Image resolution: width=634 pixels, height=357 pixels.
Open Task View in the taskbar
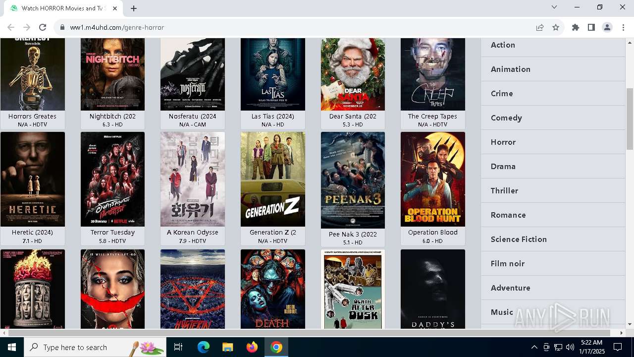tap(178, 347)
